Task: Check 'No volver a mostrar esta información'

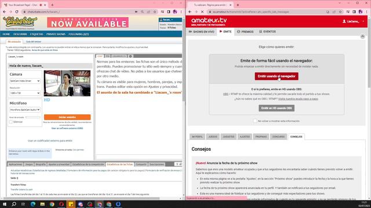Action: (x=255, y=121)
